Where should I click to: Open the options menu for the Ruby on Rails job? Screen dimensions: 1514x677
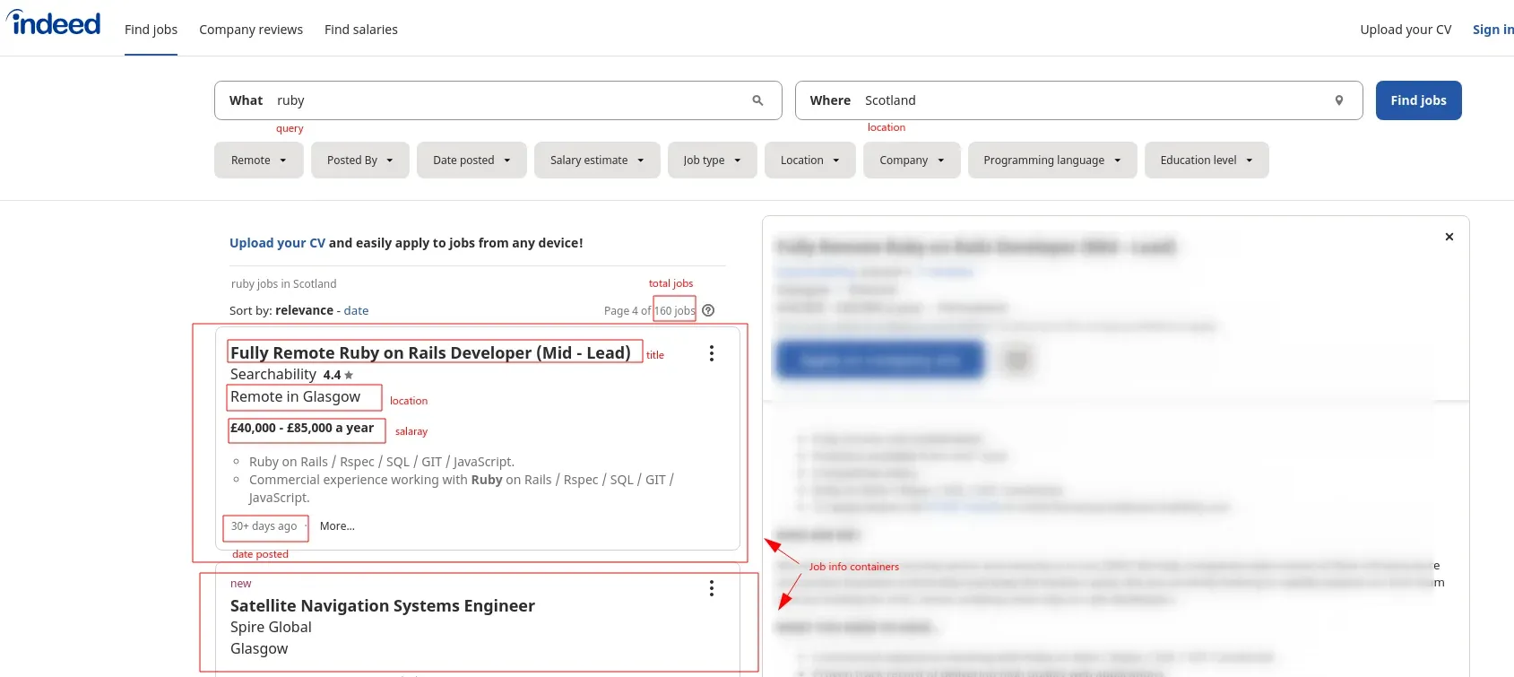(x=712, y=353)
